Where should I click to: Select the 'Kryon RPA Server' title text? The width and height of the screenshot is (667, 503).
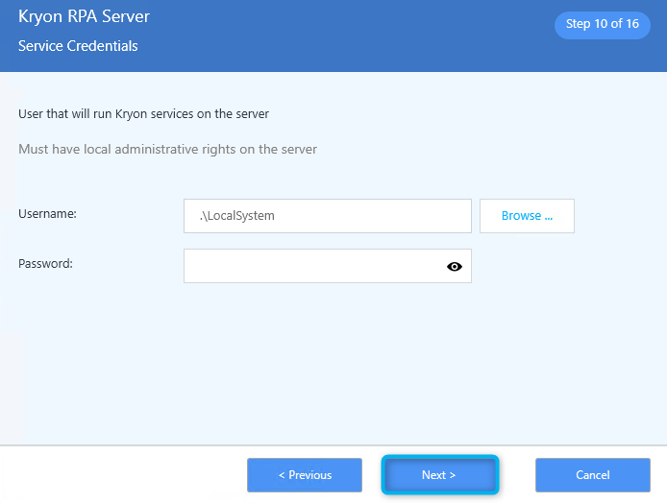pyautogui.click(x=84, y=17)
